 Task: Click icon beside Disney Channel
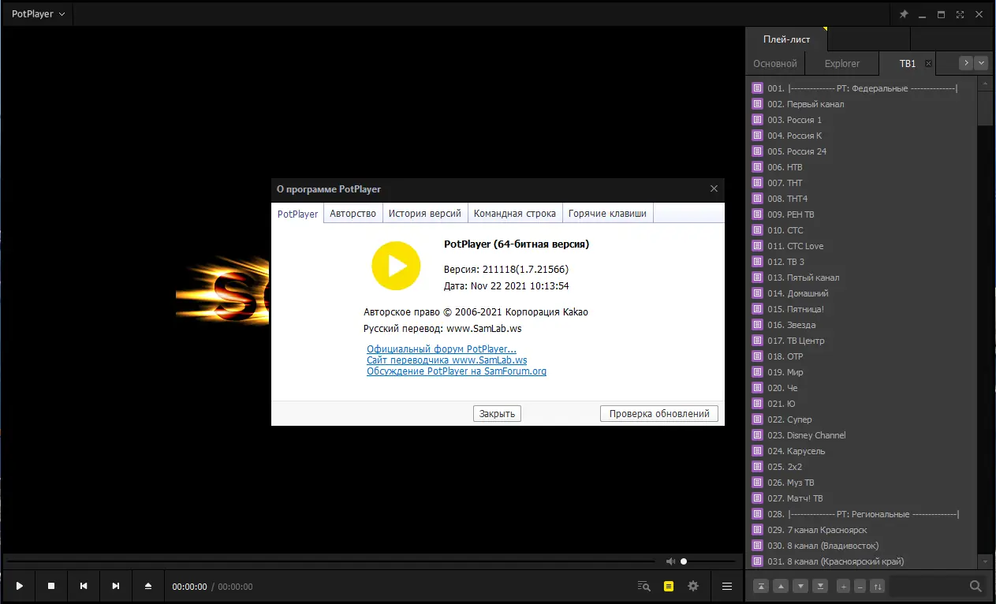click(x=757, y=435)
